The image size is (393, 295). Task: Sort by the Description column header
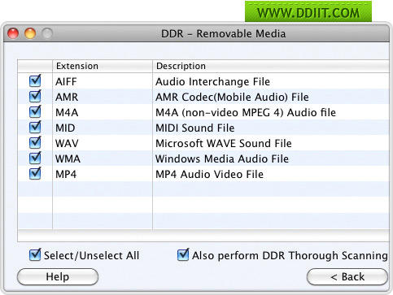tap(271, 66)
